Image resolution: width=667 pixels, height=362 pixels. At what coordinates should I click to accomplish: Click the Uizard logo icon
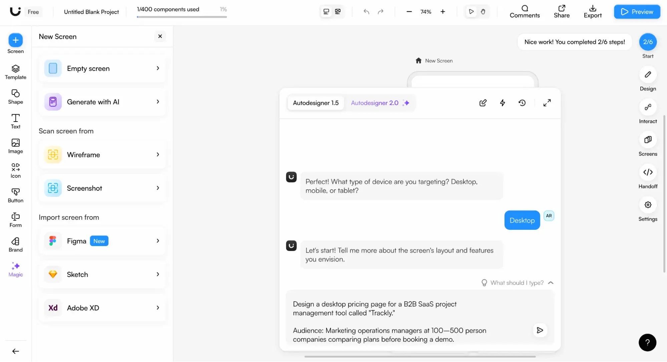pos(15,12)
